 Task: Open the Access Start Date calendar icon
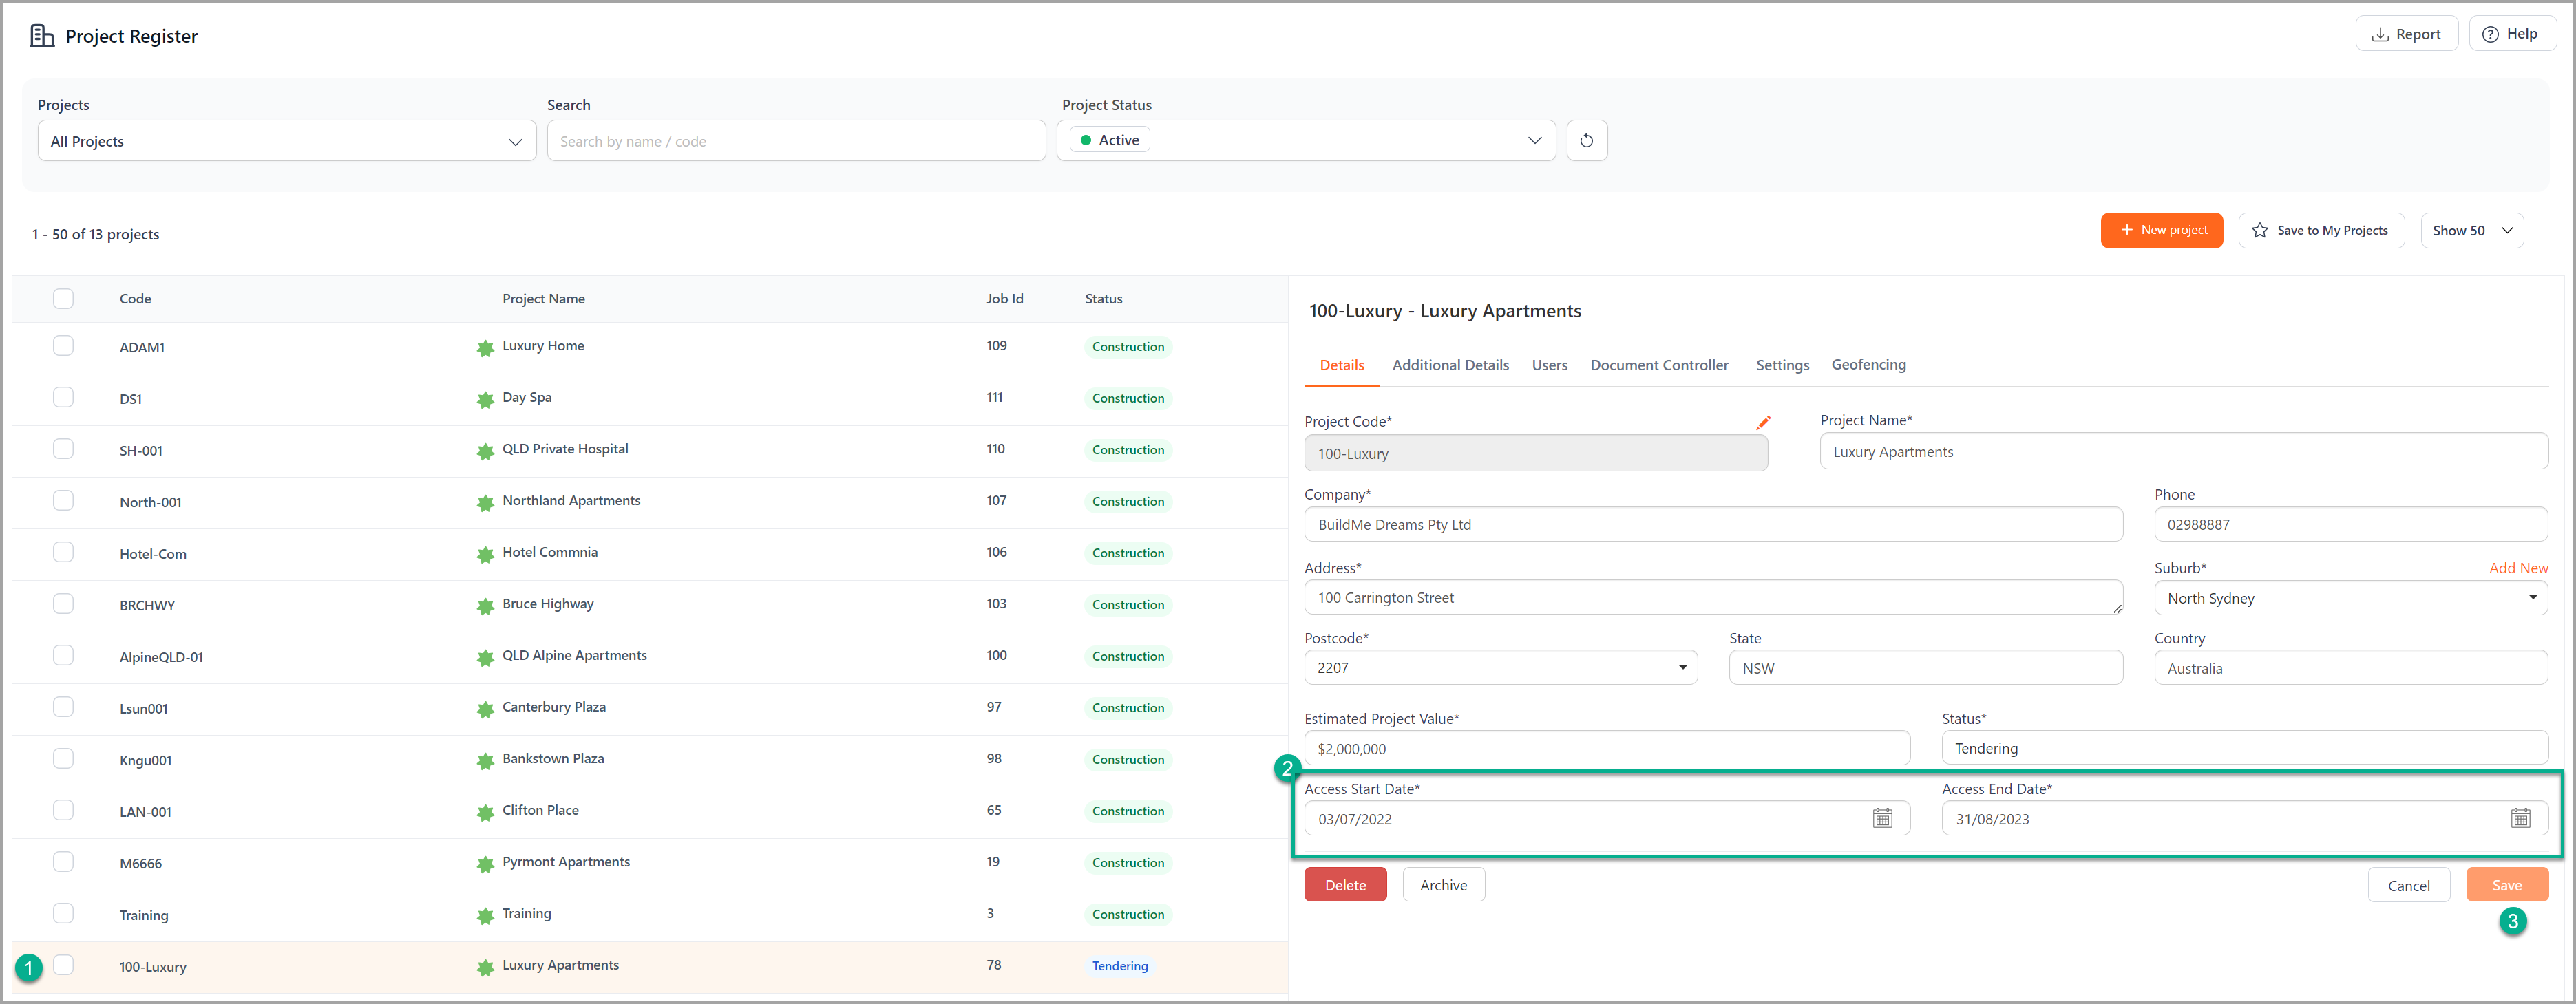[x=1882, y=818]
